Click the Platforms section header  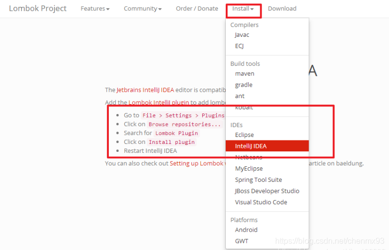point(244,220)
